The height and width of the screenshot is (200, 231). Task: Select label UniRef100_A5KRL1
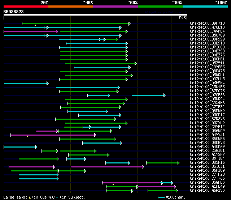click(x=207, y=75)
